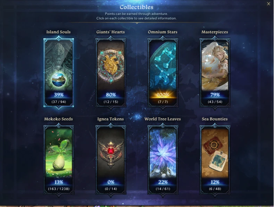Viewport: 274px width, 207px height.
Task: Click the Omnium Stars 100% progress indicator
Action: (x=163, y=95)
